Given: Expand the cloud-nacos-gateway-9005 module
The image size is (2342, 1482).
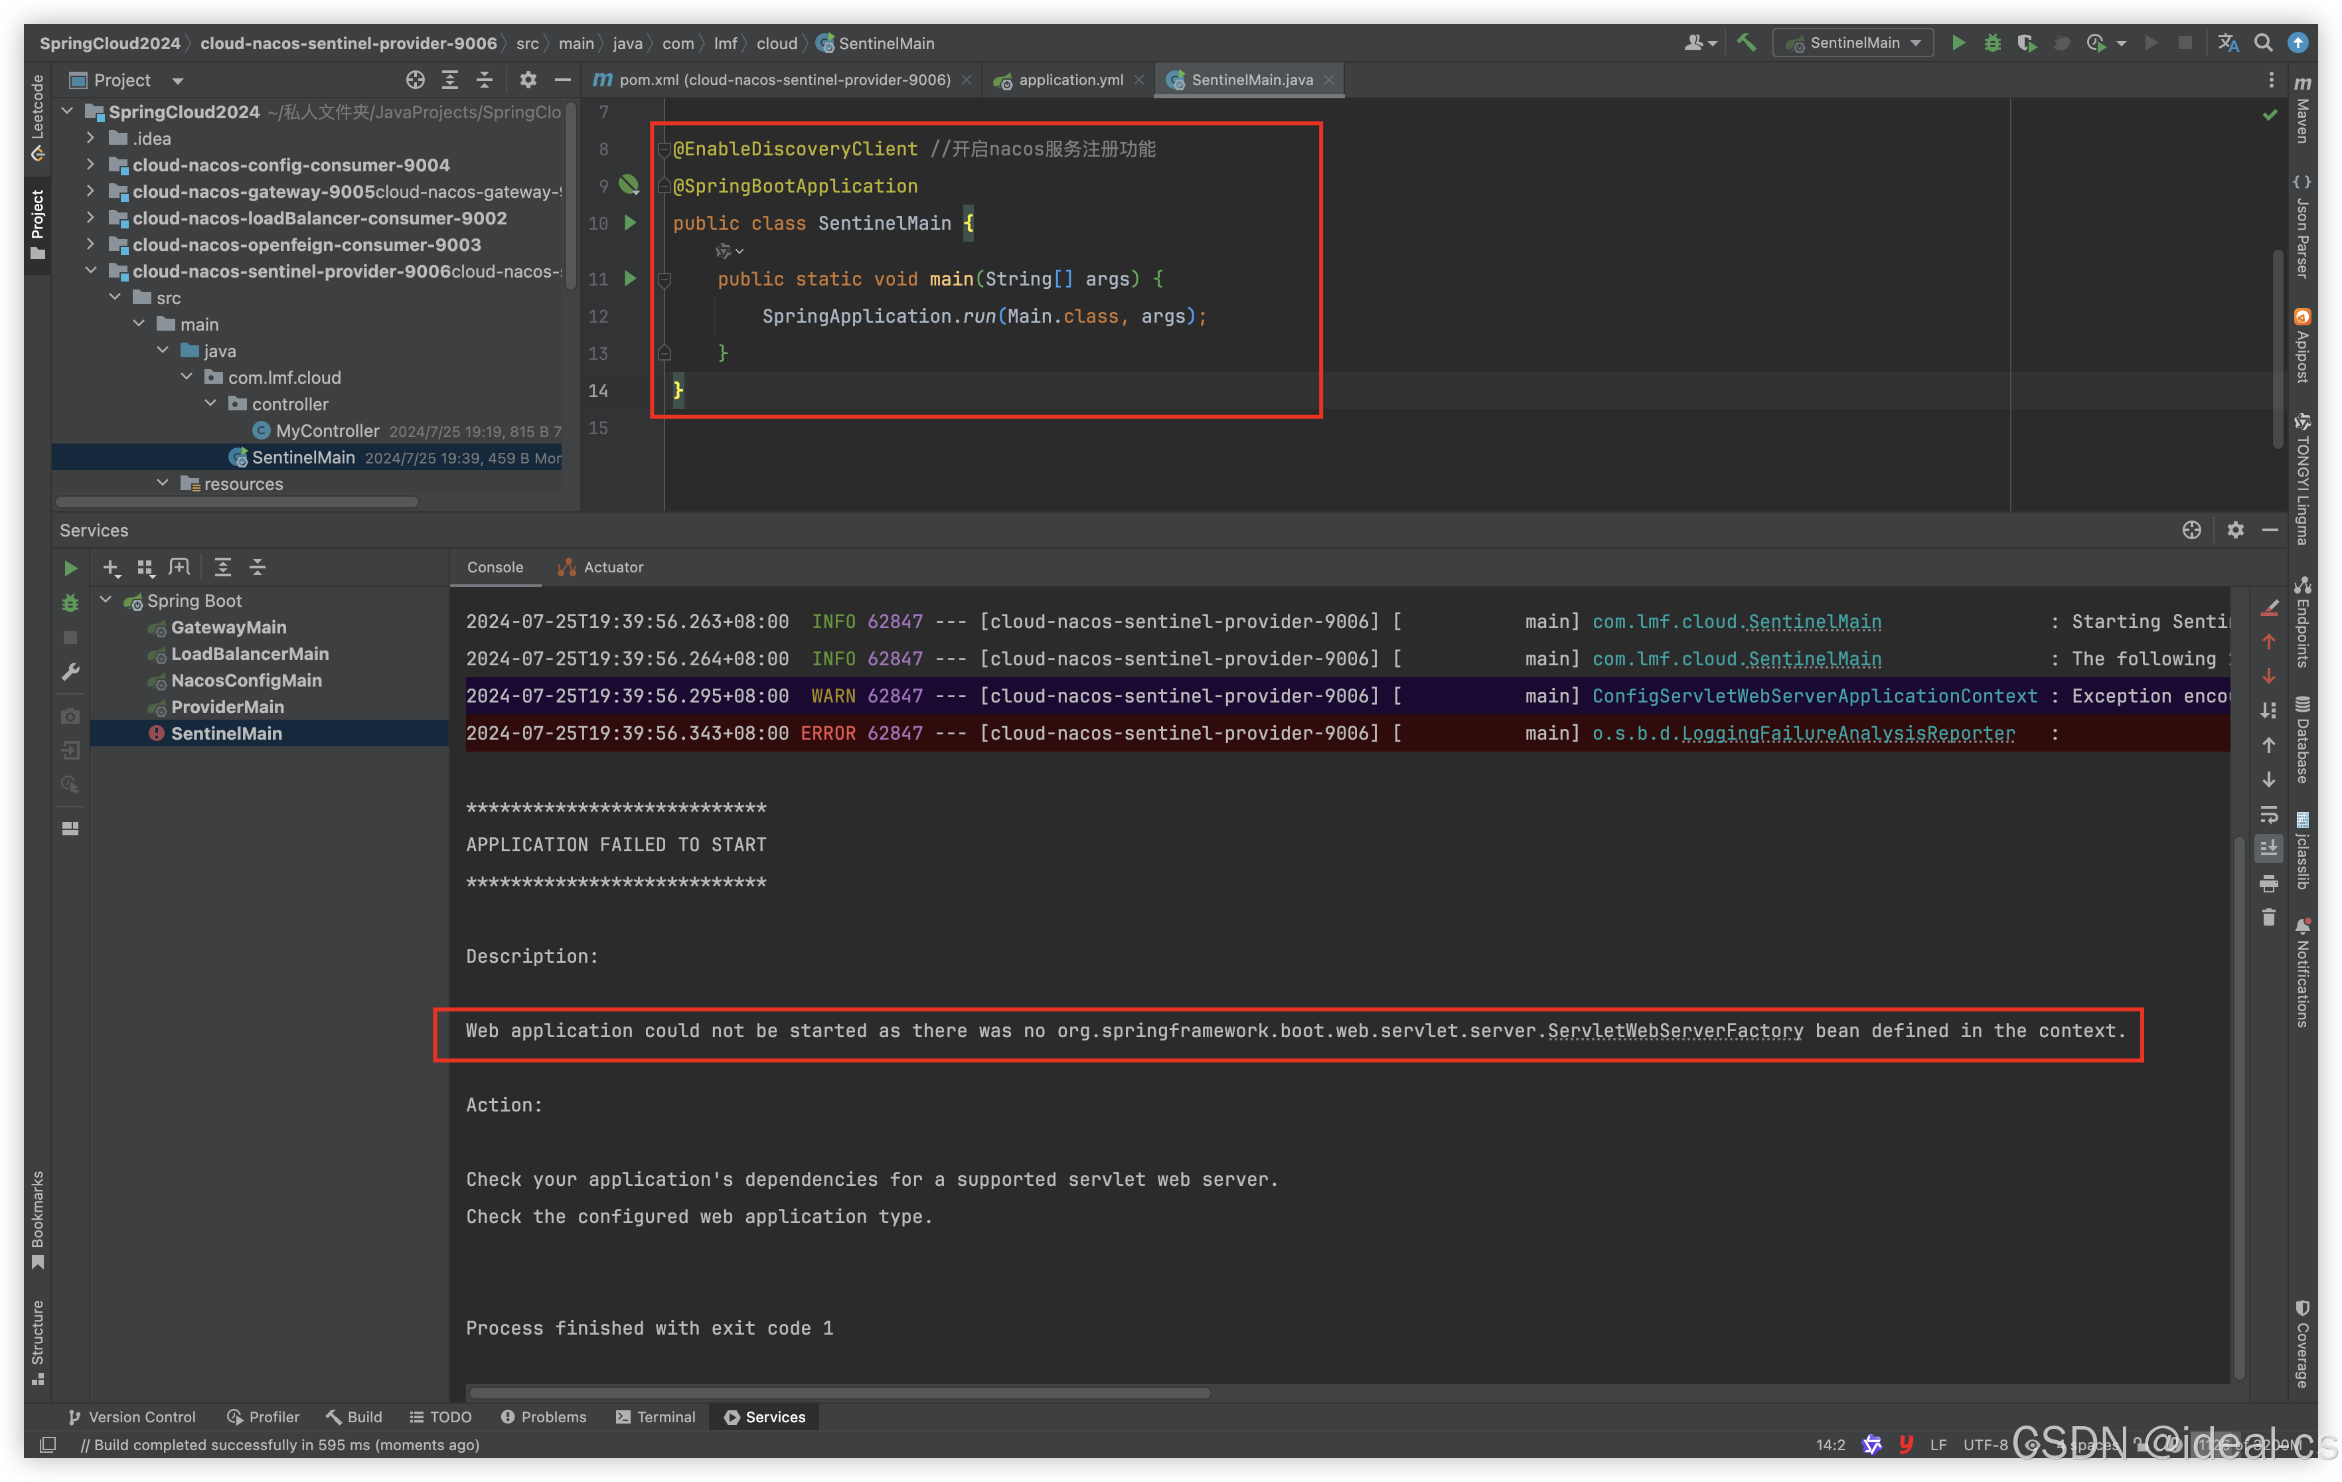Looking at the screenshot, I should 90,192.
